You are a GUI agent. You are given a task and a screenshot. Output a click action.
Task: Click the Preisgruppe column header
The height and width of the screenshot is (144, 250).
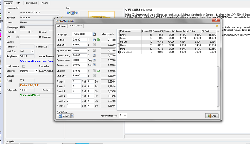click(130, 31)
